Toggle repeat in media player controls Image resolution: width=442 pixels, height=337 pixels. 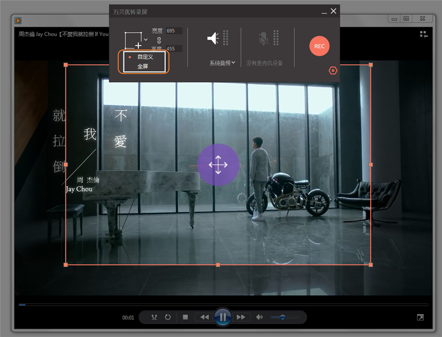click(168, 317)
